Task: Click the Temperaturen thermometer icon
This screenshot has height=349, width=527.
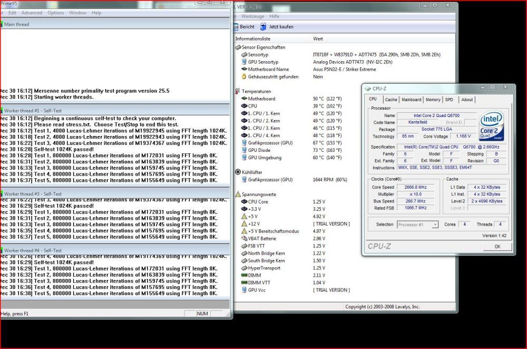Action: 238,91
